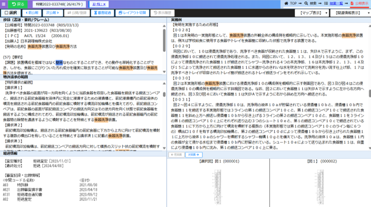371x207 pixels.
Task: Click the 実施例 panel scrollbar thumb
Action: (x=370, y=93)
